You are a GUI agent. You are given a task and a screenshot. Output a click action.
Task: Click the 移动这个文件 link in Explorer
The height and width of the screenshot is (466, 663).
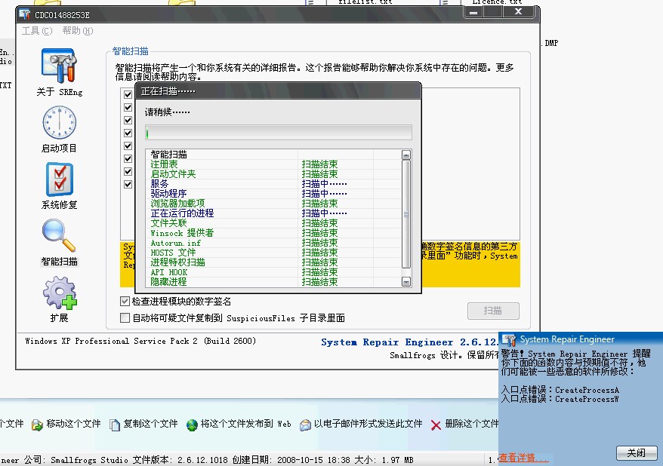pos(73,424)
